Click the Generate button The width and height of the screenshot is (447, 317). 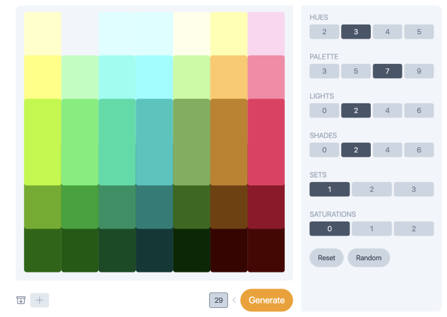click(267, 300)
